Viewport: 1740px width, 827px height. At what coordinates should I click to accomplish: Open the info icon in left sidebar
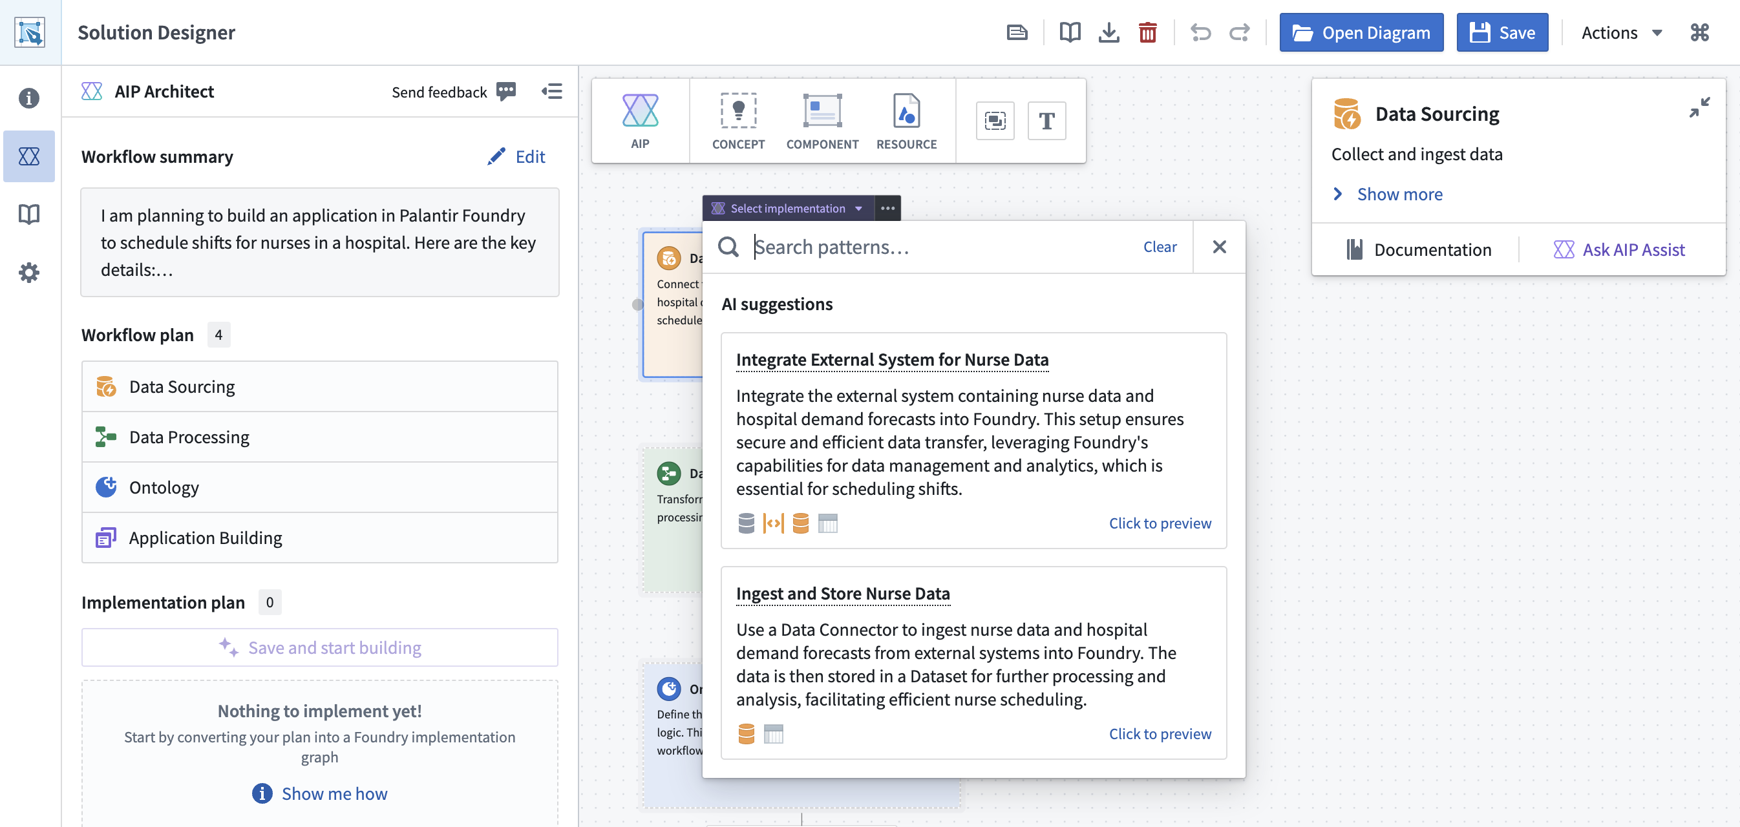[x=29, y=99]
